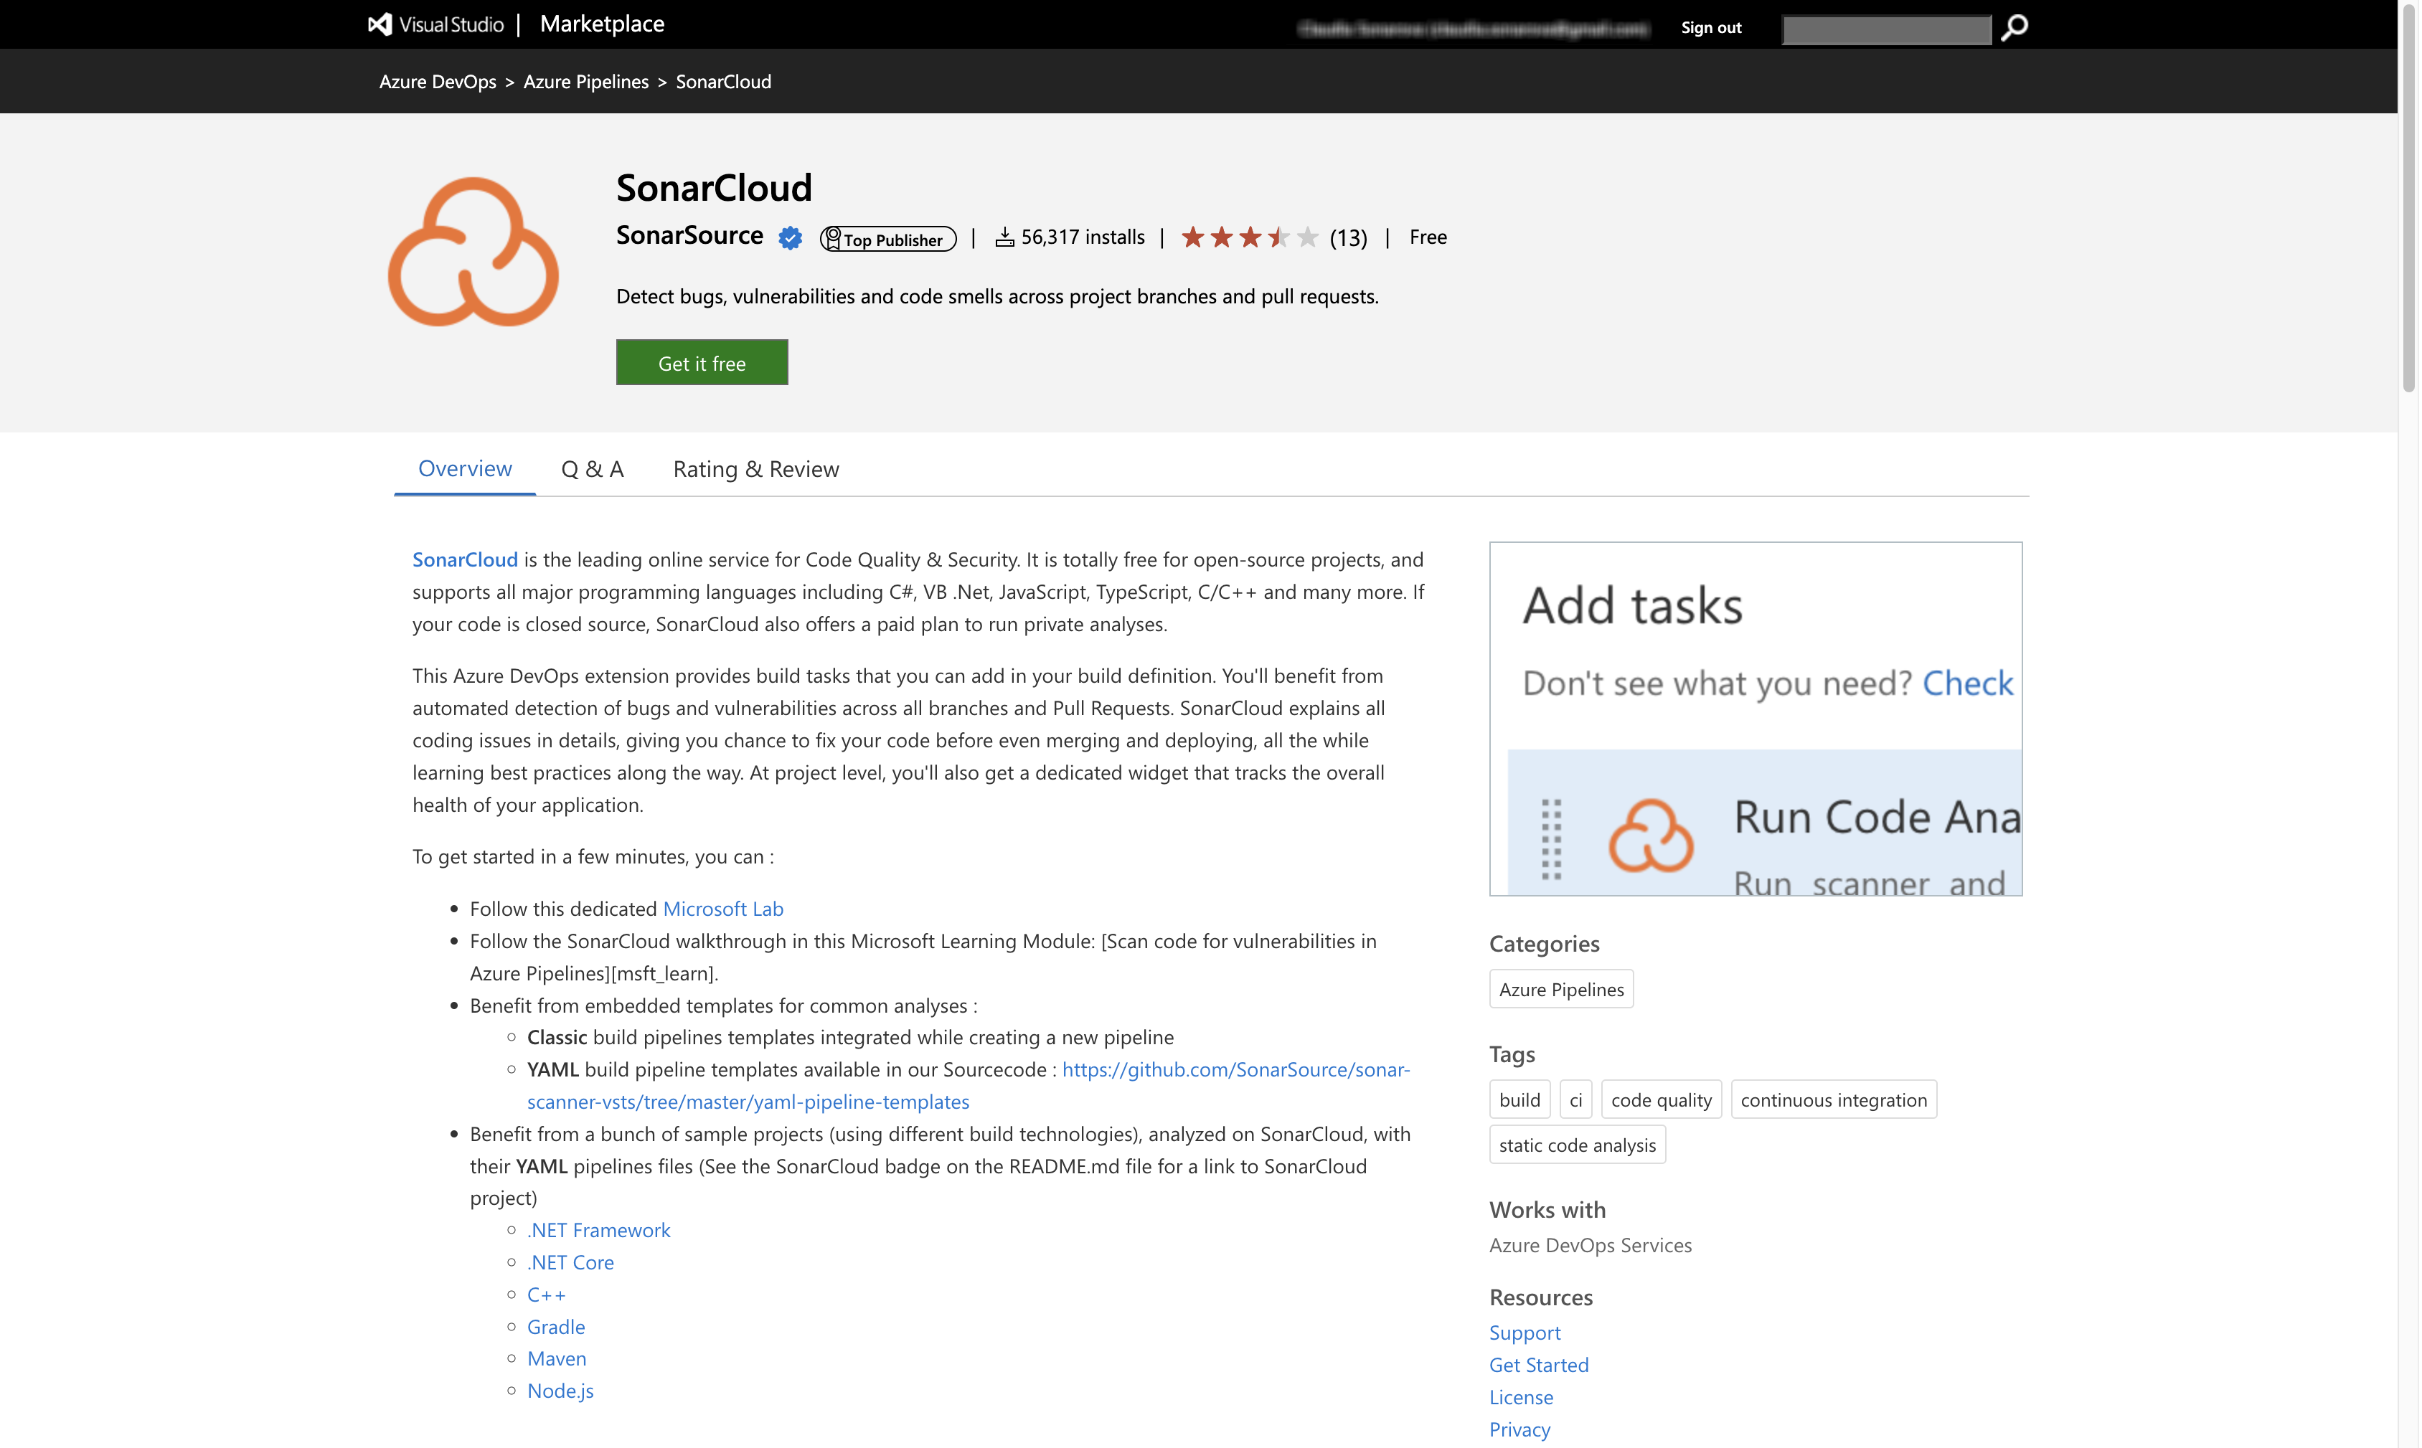
Task: Click the Visual Studio logo icon
Action: pyautogui.click(x=380, y=24)
